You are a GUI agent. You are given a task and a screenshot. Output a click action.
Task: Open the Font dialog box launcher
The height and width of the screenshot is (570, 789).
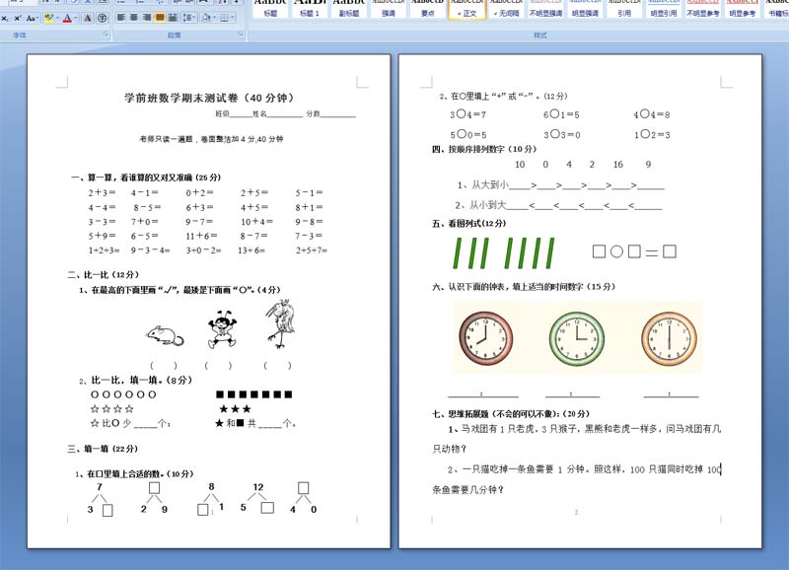pyautogui.click(x=106, y=35)
